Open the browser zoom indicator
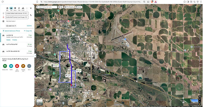The width and height of the screenshot is (203, 107). 144,2
